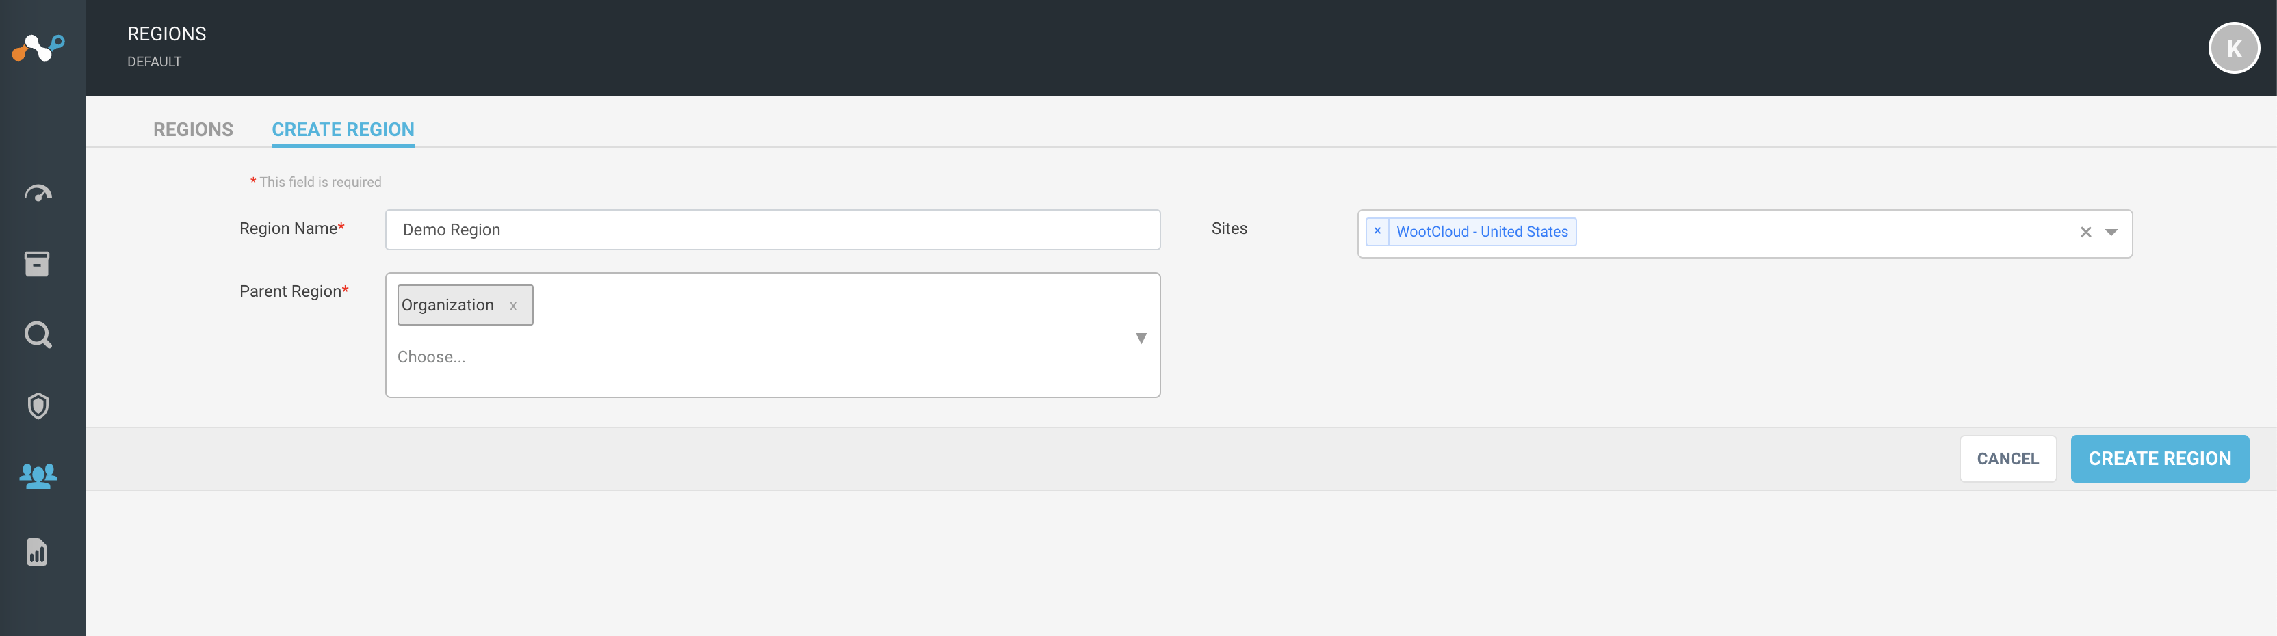Image resolution: width=2277 pixels, height=636 pixels.
Task: Open the shield security sidebar icon
Action: pos(38,406)
